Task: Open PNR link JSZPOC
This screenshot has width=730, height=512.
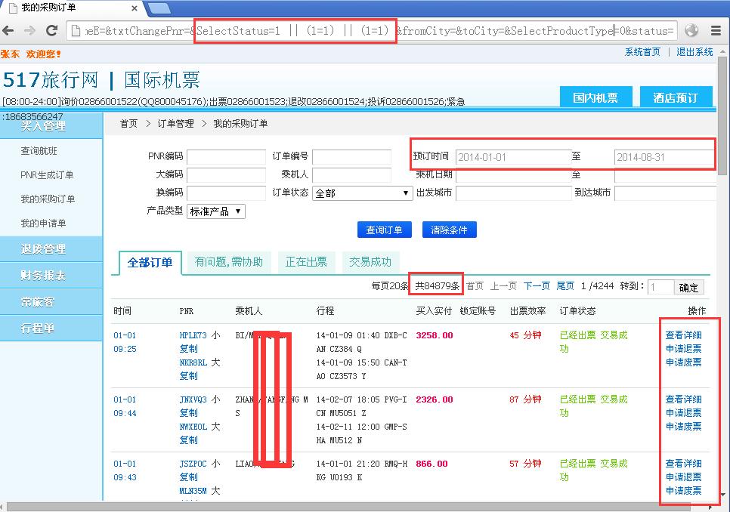Action: coord(193,464)
